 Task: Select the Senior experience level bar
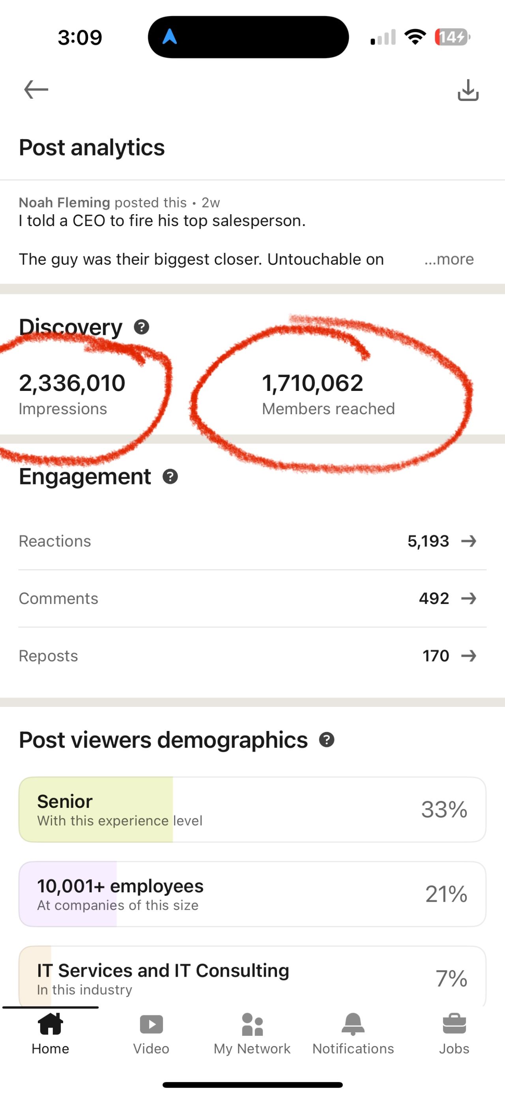click(x=252, y=809)
